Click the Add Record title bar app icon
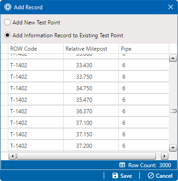This screenshot has height=181, width=178. click(x=8, y=7)
